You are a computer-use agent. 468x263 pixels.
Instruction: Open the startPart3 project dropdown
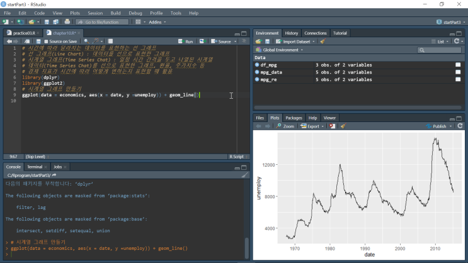pos(451,22)
